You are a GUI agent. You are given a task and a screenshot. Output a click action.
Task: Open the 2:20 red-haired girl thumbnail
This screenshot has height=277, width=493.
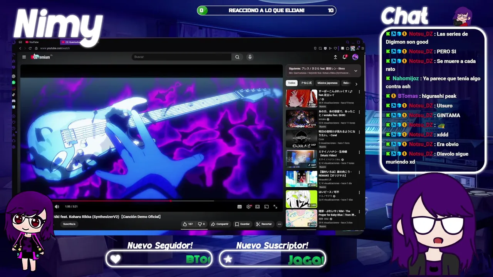pos(302,98)
